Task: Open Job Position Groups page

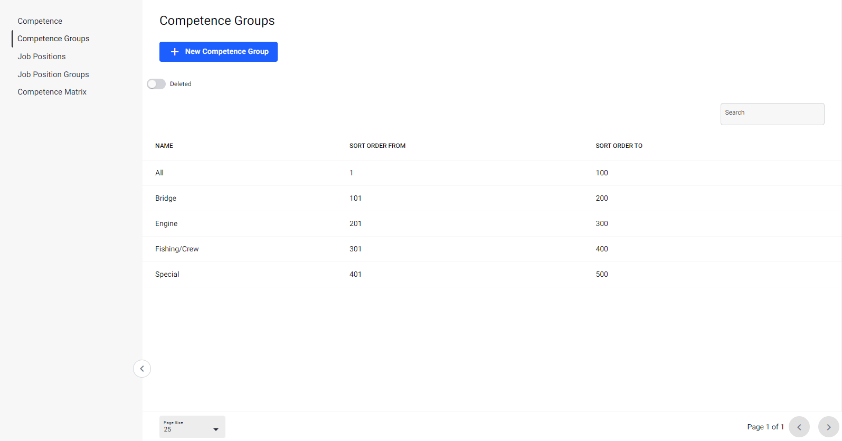Action: [53, 74]
